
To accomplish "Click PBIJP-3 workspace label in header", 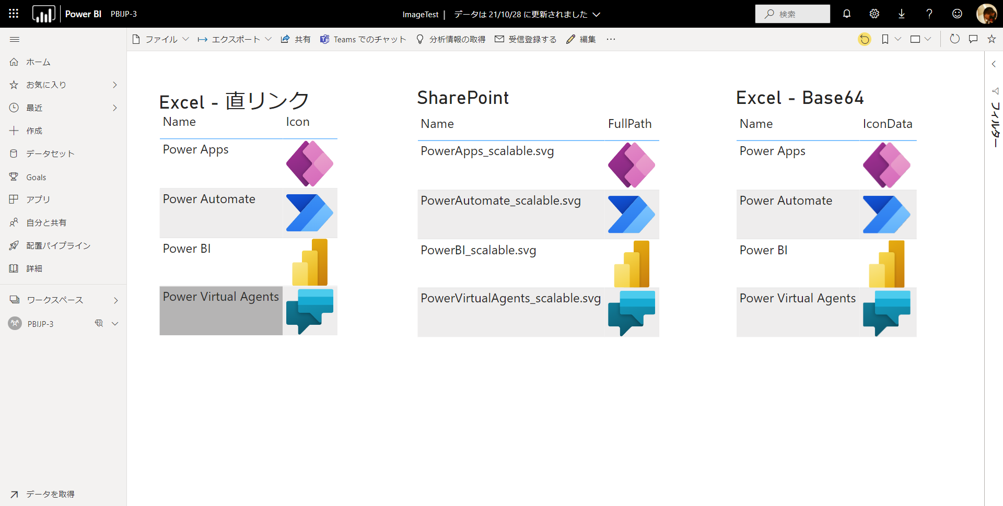I will pos(124,14).
